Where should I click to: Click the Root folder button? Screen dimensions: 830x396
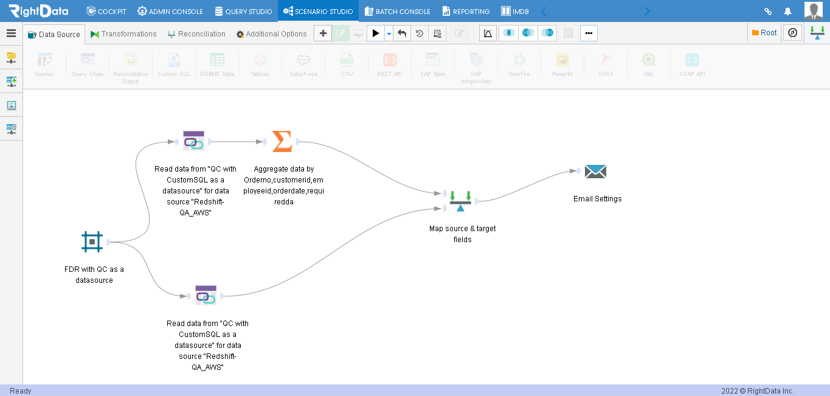764,33
